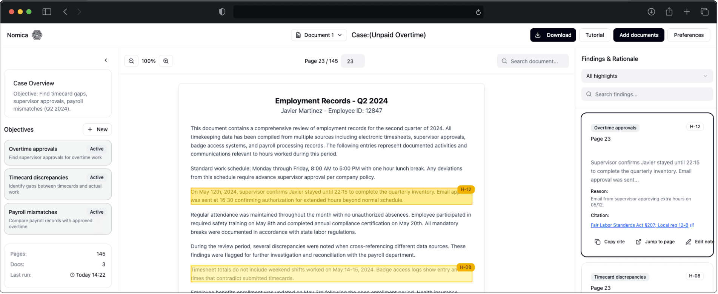718x294 pixels.
Task: Select the Timecard discrepancies objective
Action: (x=58, y=184)
